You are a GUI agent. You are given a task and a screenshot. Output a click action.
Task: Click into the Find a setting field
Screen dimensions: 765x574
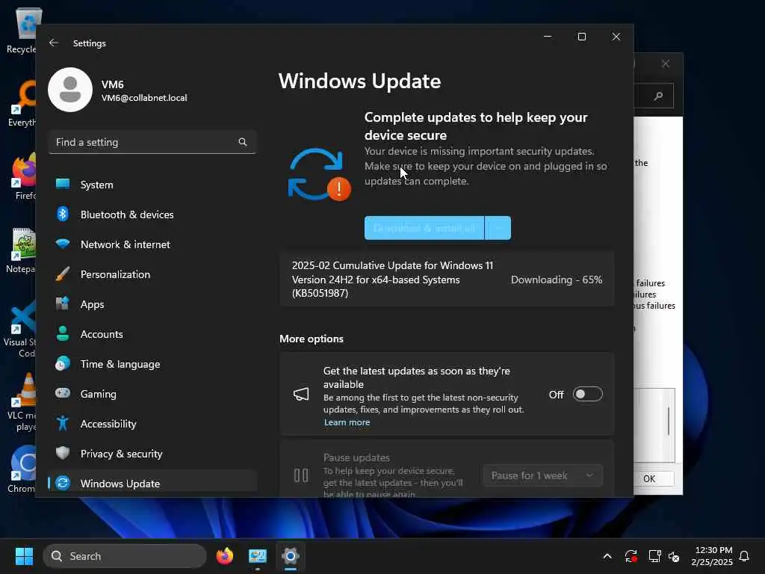(x=152, y=142)
